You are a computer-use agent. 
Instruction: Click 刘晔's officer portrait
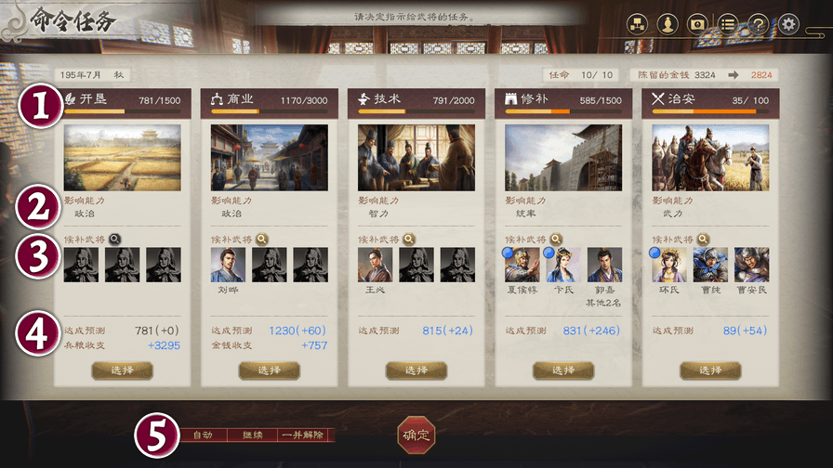pos(228,265)
